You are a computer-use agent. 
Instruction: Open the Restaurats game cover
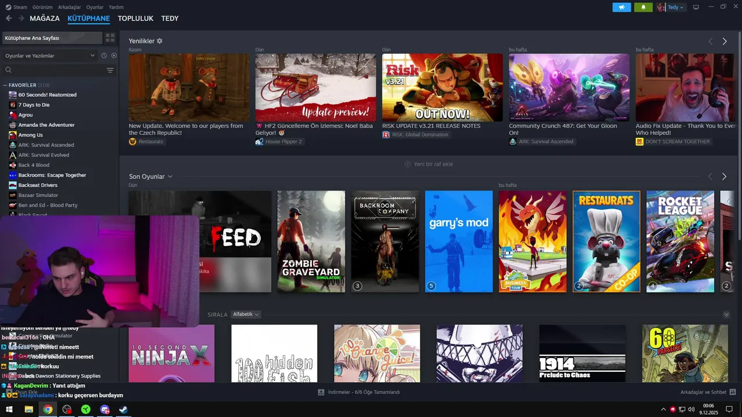click(x=606, y=242)
